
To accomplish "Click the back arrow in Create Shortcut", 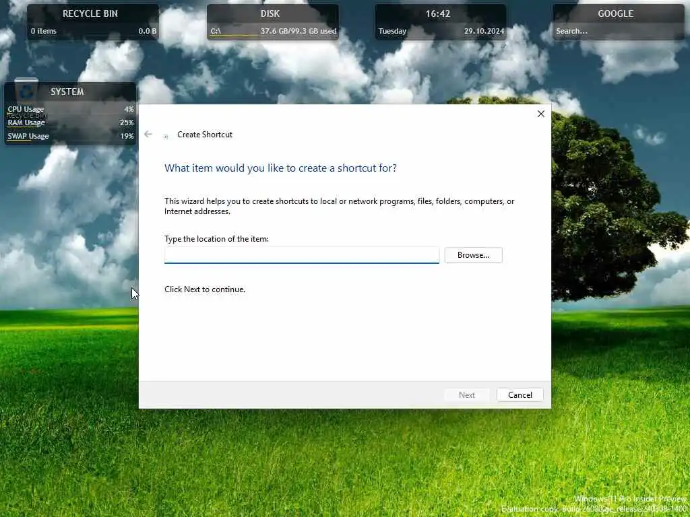I will click(x=148, y=134).
